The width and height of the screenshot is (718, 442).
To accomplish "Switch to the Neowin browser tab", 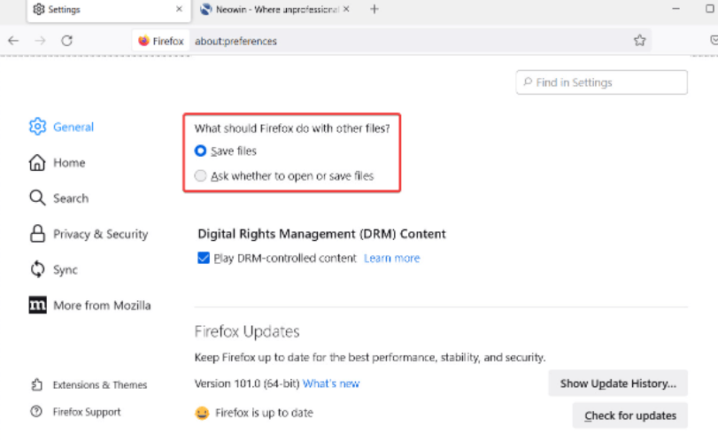I will [270, 10].
